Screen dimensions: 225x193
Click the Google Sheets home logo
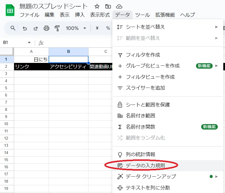(10, 10)
